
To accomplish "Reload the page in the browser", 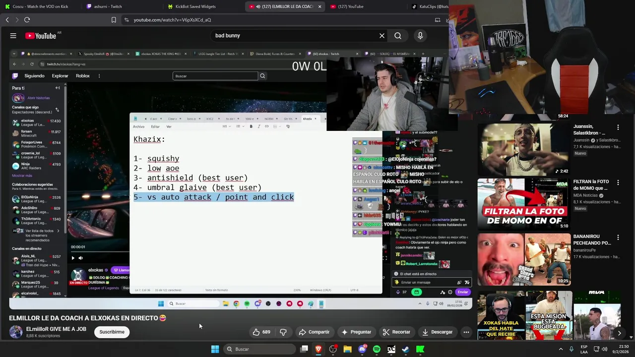I will pos(27,20).
